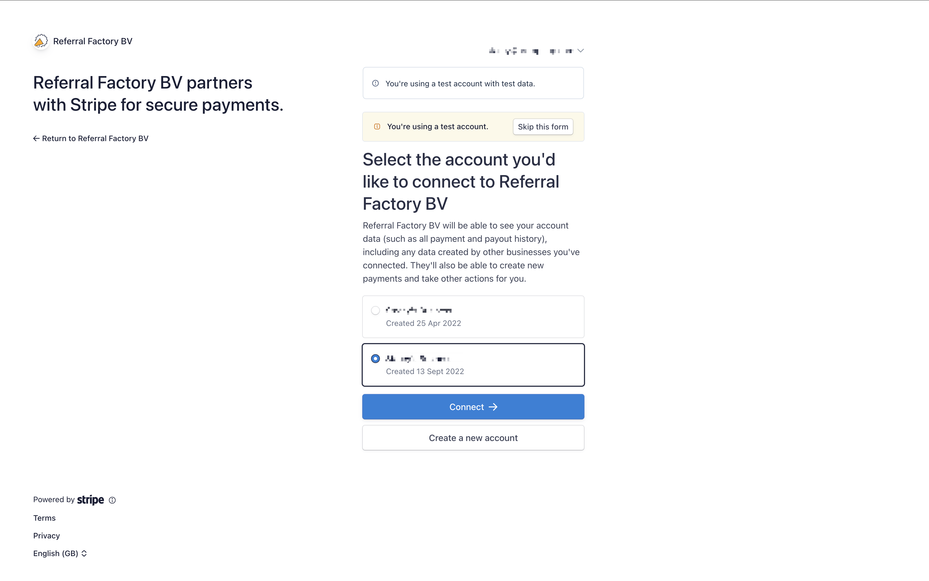929x581 pixels.
Task: Click the arrow icon inside the Connect button
Action: coord(494,406)
